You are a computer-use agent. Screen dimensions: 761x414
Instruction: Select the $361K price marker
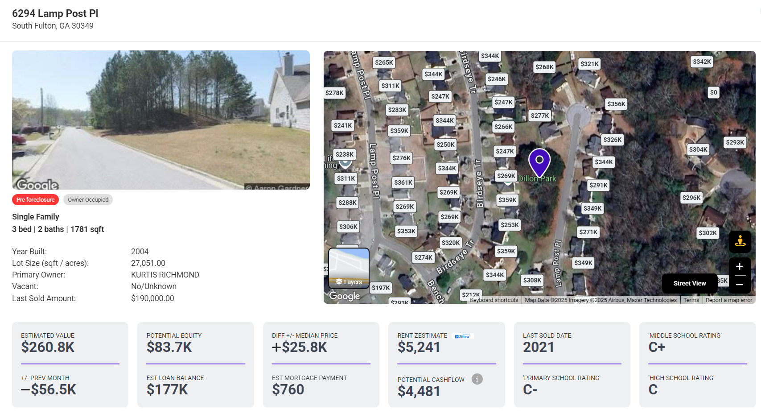(x=403, y=182)
